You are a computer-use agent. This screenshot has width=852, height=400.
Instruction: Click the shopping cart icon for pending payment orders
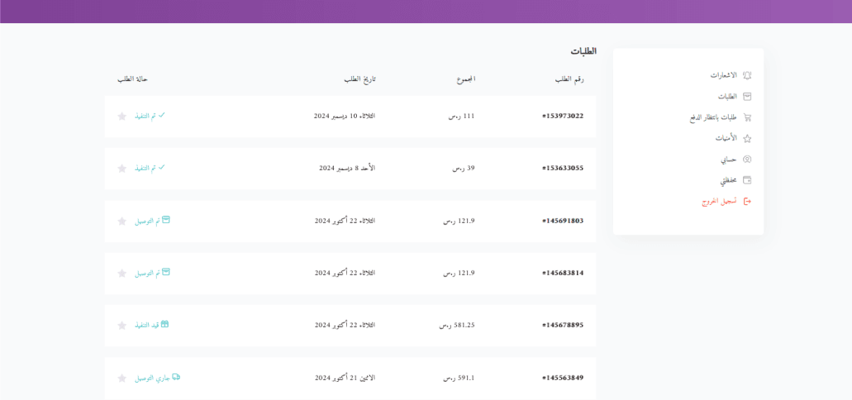click(x=747, y=117)
